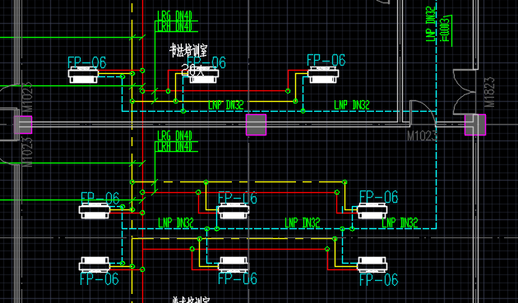Select the 书法培训室 room name text
The height and width of the screenshot is (303, 518).
188,51
